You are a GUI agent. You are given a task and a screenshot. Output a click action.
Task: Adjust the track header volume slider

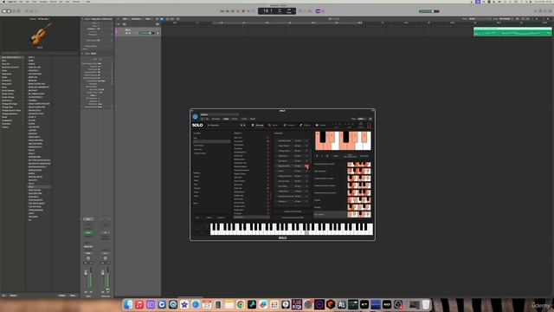145,33
